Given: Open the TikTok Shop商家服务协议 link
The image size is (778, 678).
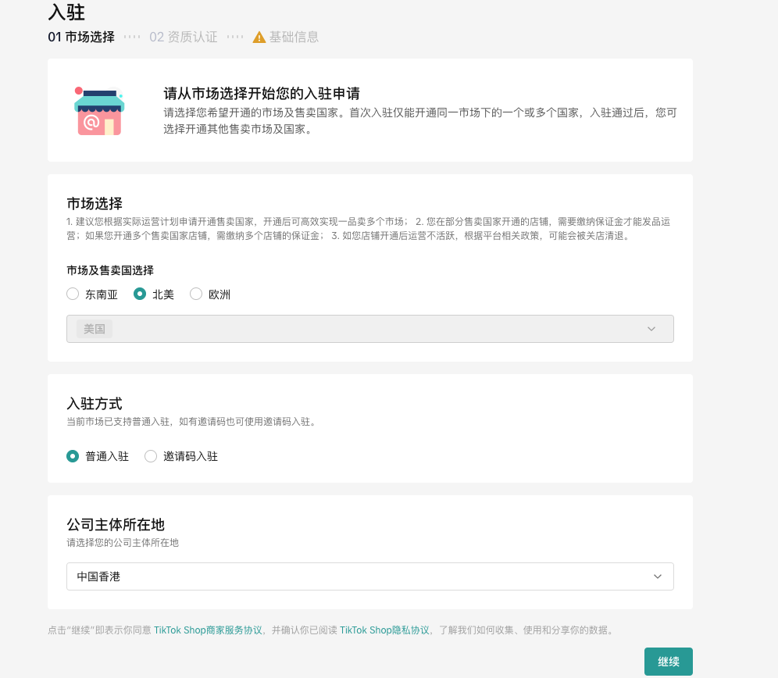Looking at the screenshot, I should point(207,630).
